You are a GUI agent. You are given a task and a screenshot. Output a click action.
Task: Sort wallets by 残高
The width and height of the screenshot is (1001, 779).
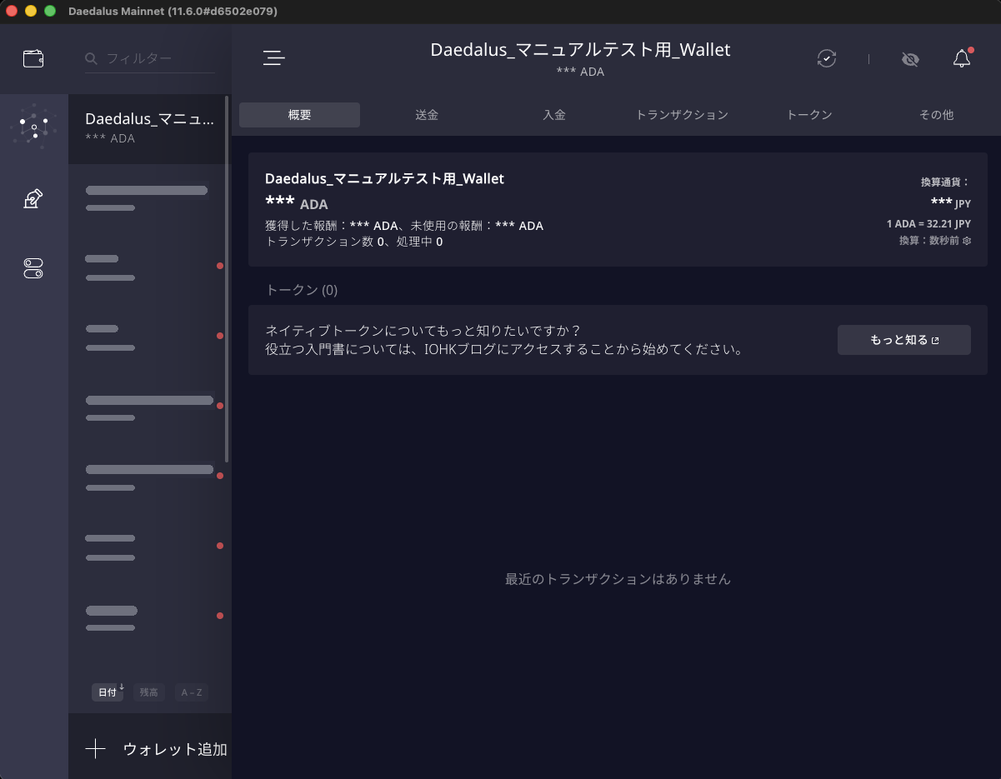pos(149,692)
